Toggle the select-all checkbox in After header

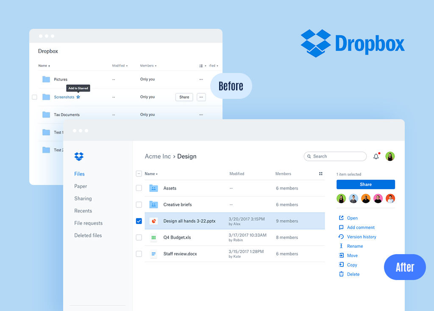pyautogui.click(x=139, y=174)
